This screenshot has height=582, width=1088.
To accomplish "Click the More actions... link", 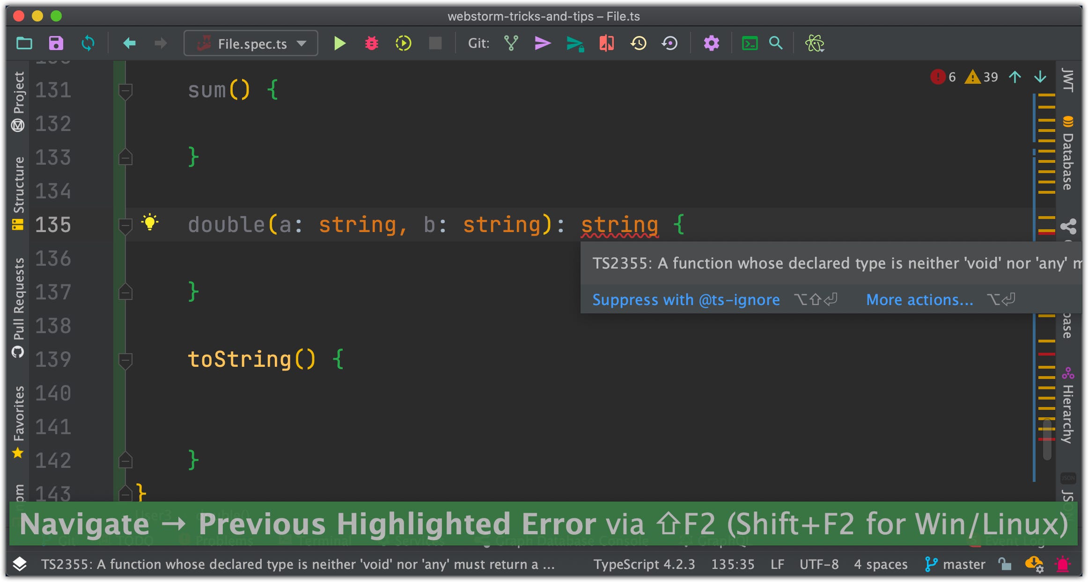I will (919, 299).
